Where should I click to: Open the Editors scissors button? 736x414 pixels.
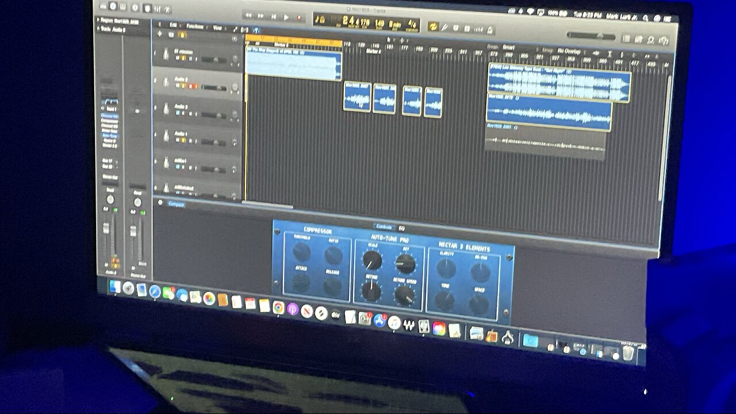(x=167, y=9)
